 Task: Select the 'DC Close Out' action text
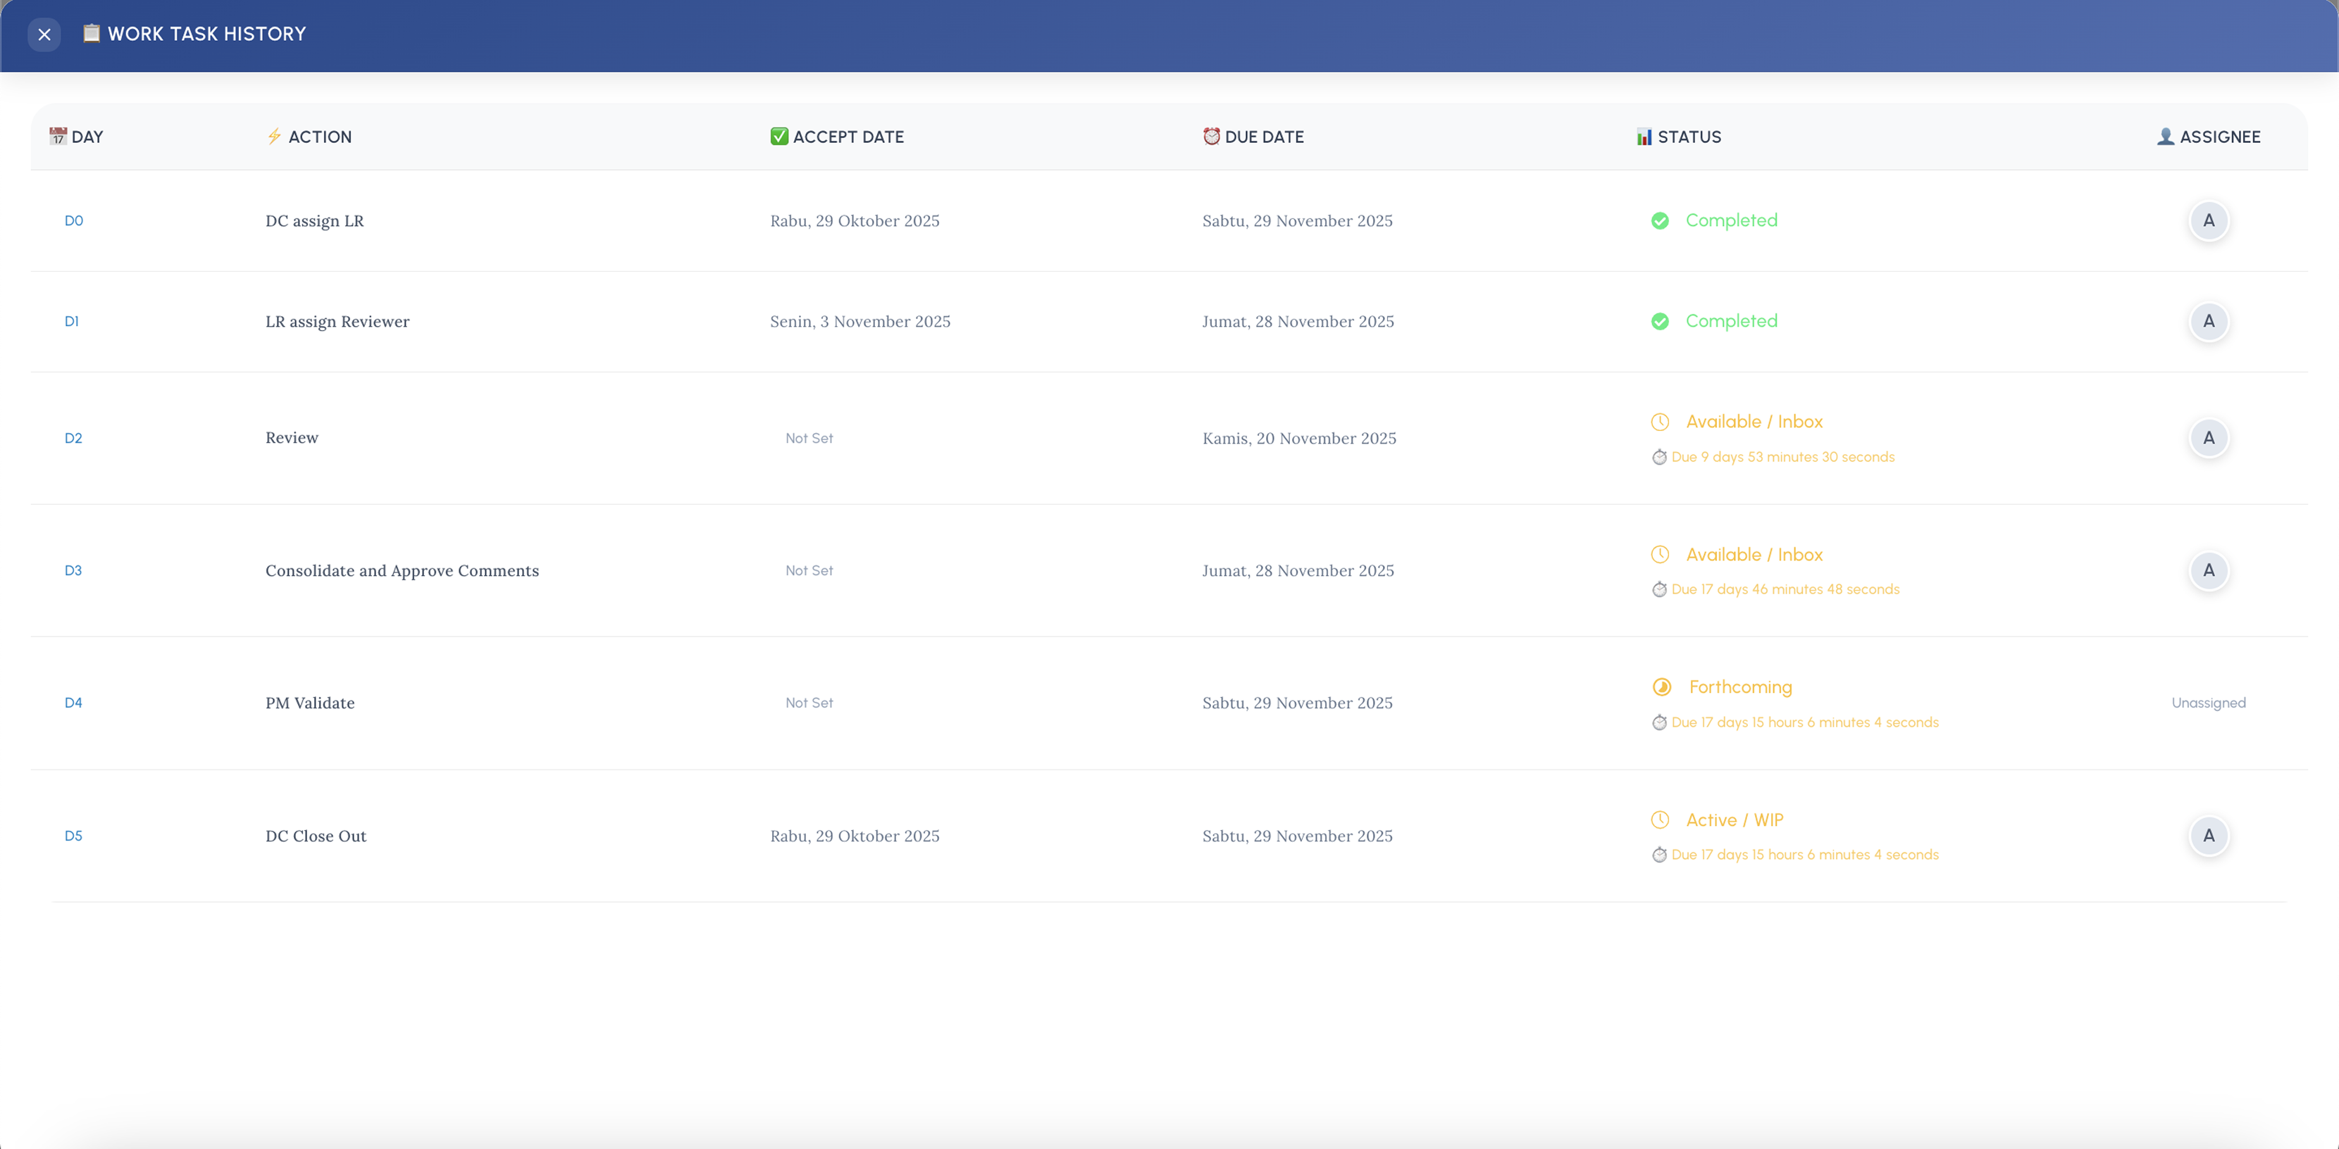pyautogui.click(x=316, y=836)
